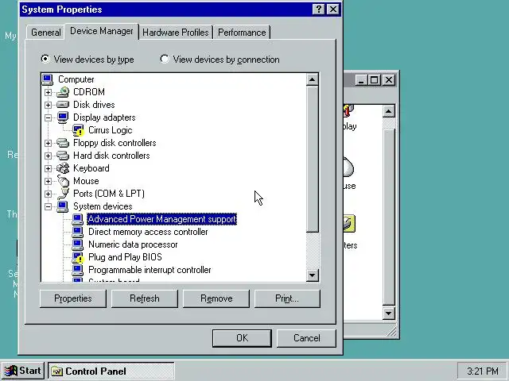The image size is (509, 381).
Task: Open the Start menu
Action: 23,371
